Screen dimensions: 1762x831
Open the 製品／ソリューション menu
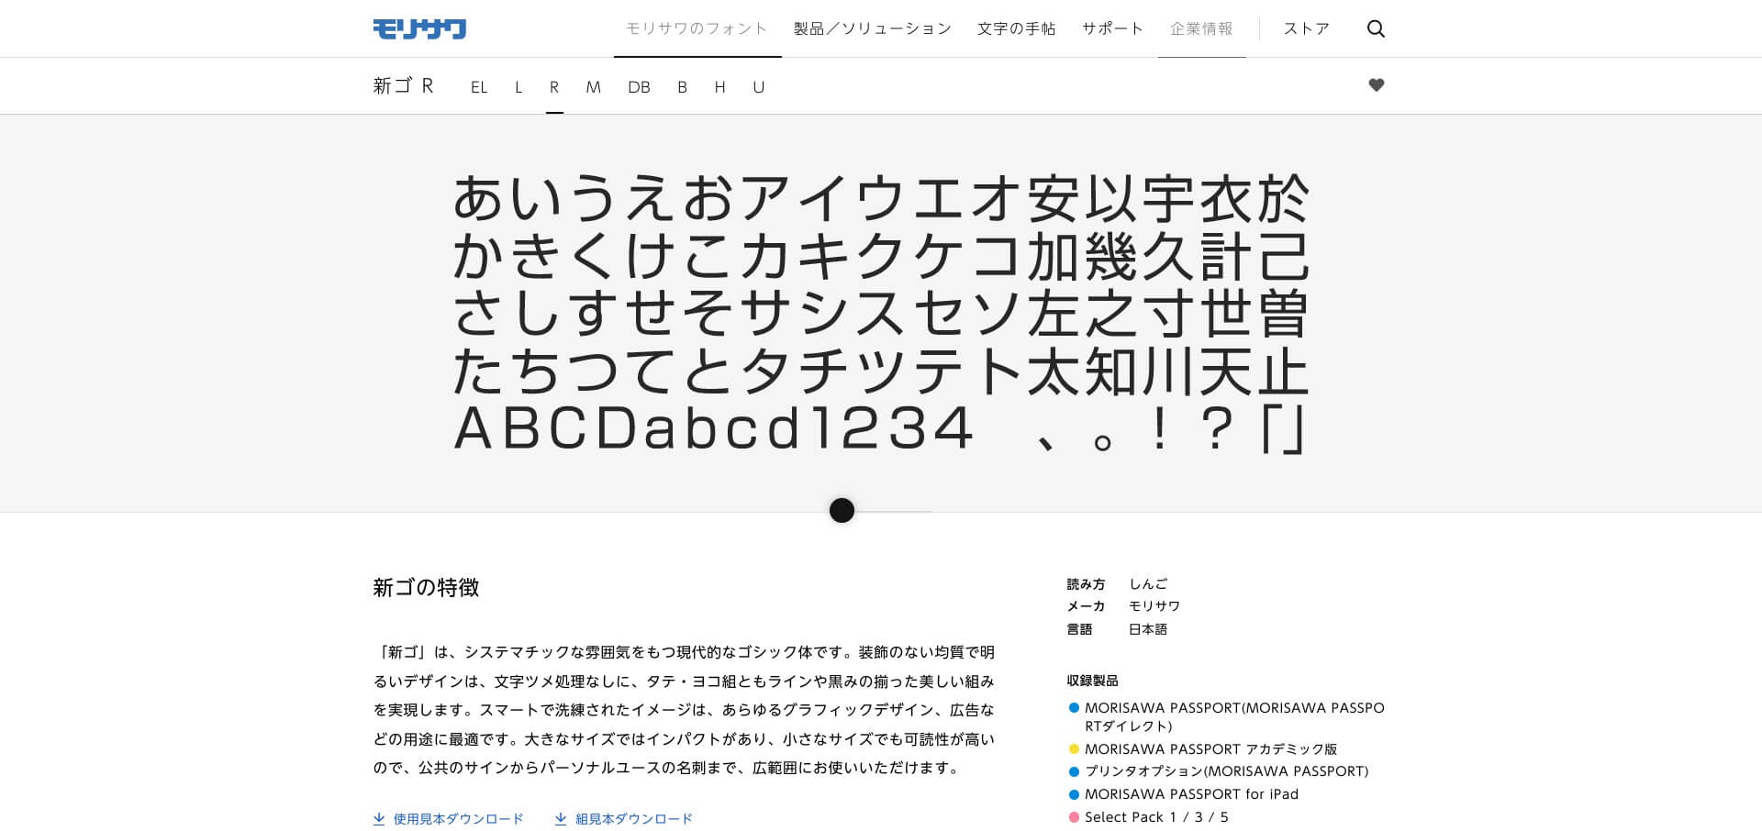coord(872,29)
